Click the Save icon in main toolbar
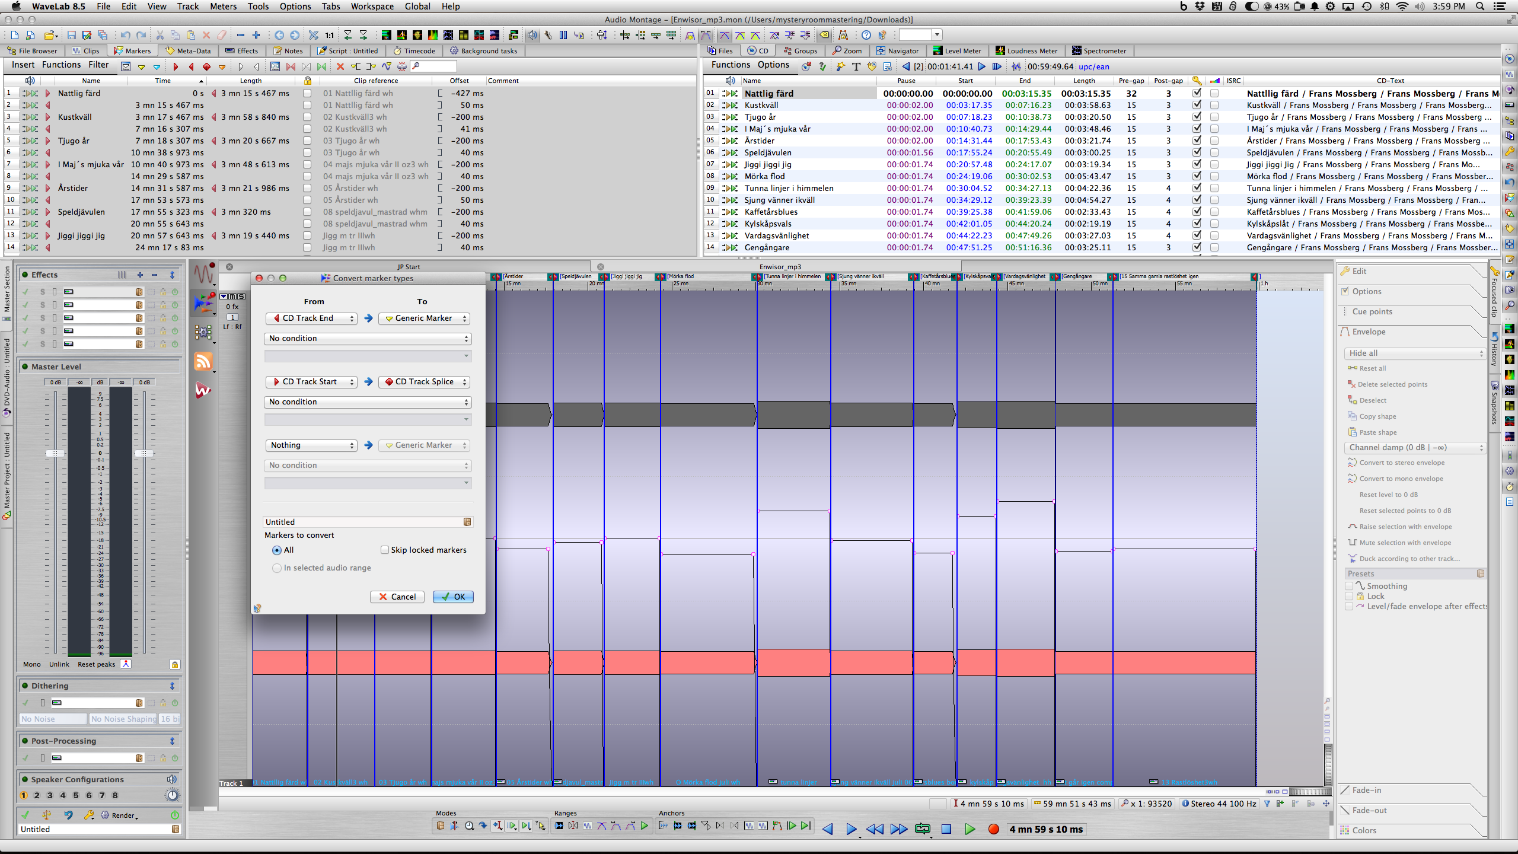This screenshot has height=854, width=1518. coord(71,35)
